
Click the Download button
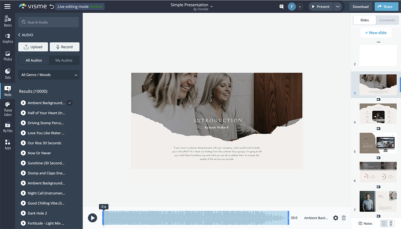[x=361, y=7]
